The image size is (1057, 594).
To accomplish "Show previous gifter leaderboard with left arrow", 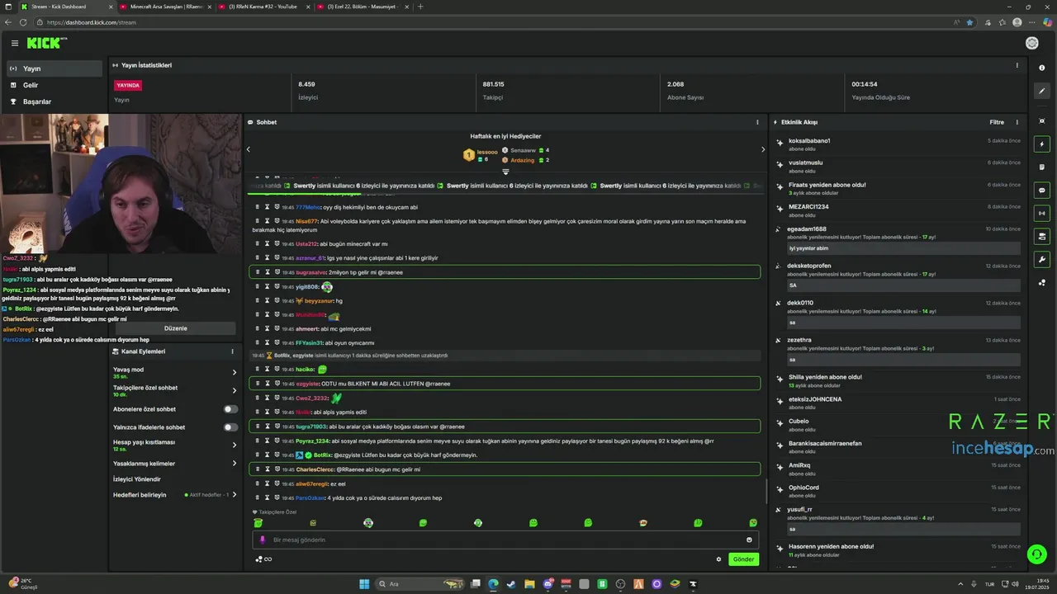I will click(x=249, y=149).
